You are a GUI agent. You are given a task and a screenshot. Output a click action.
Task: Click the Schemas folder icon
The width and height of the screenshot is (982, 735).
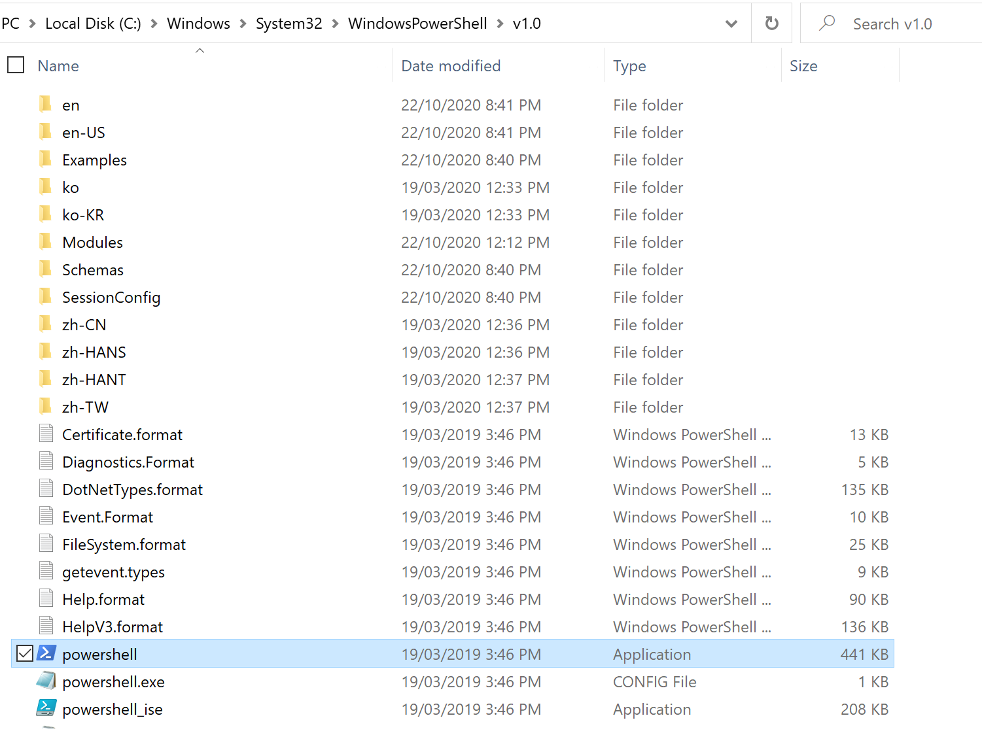point(45,269)
